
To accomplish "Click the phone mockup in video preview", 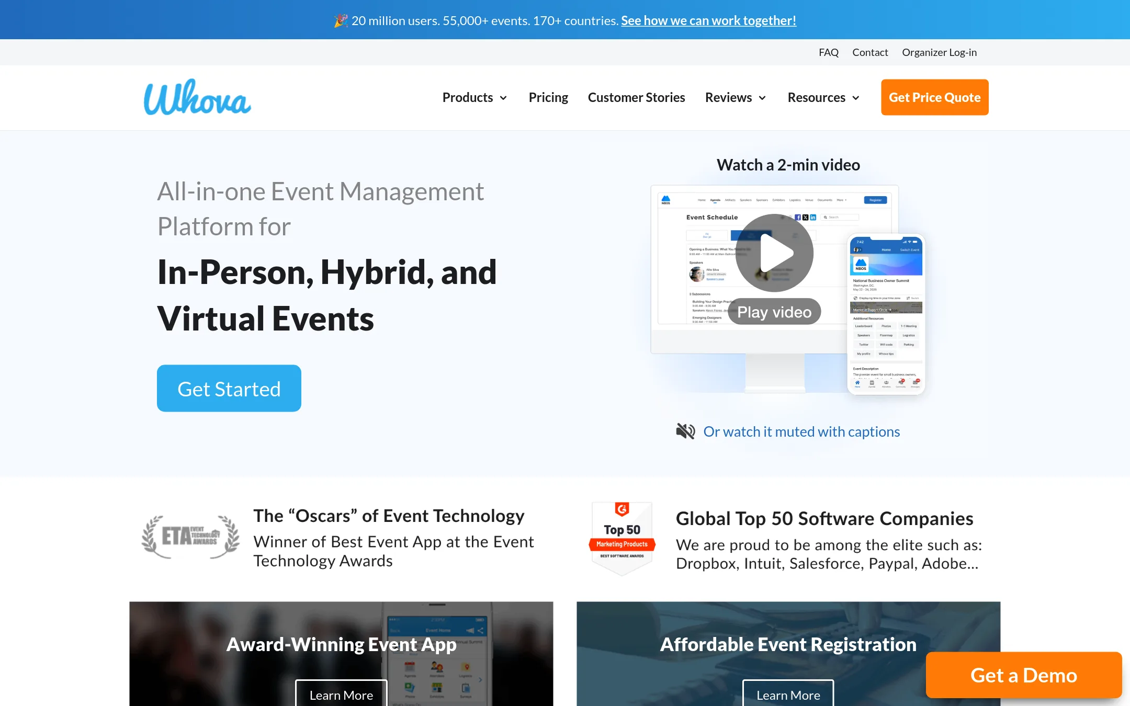I will (886, 314).
